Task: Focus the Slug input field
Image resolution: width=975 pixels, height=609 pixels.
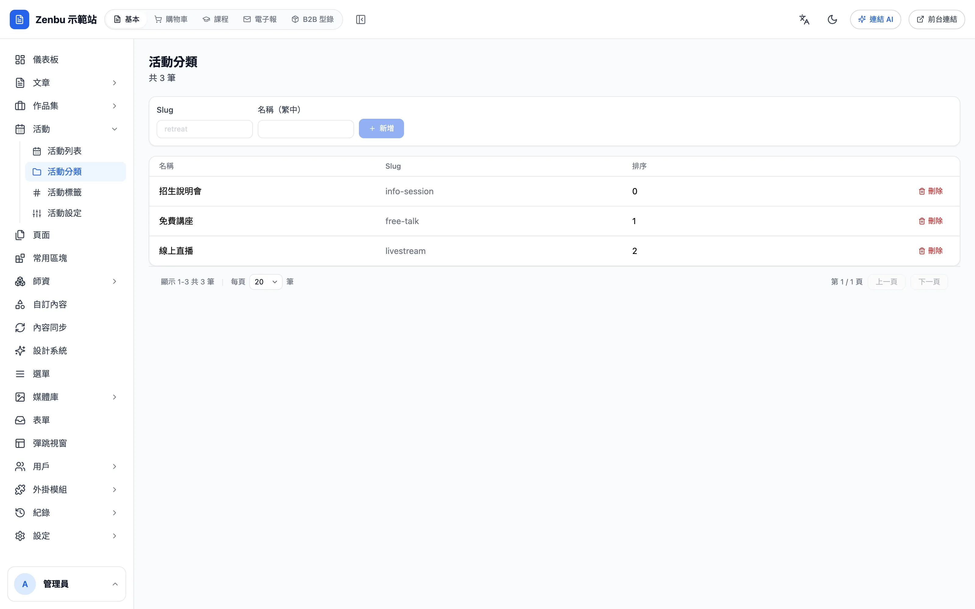Action: point(205,129)
